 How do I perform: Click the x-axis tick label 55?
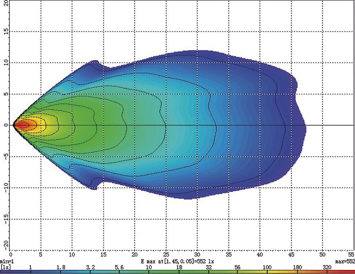pyautogui.click(x=350, y=255)
